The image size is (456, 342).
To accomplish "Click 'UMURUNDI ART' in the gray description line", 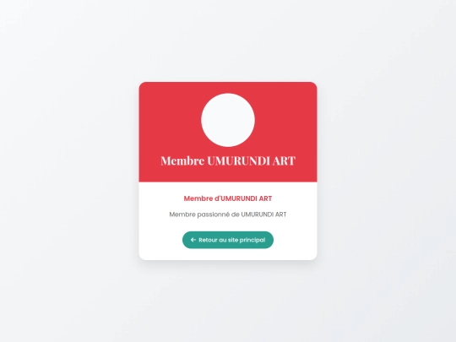I will point(263,214).
